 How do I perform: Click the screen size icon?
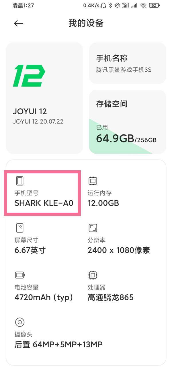pyautogui.click(x=19, y=228)
